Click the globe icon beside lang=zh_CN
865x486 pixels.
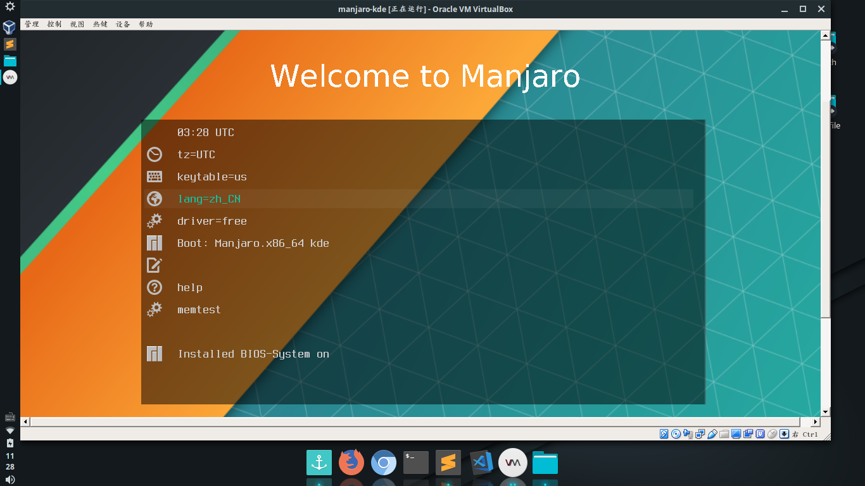coord(155,199)
